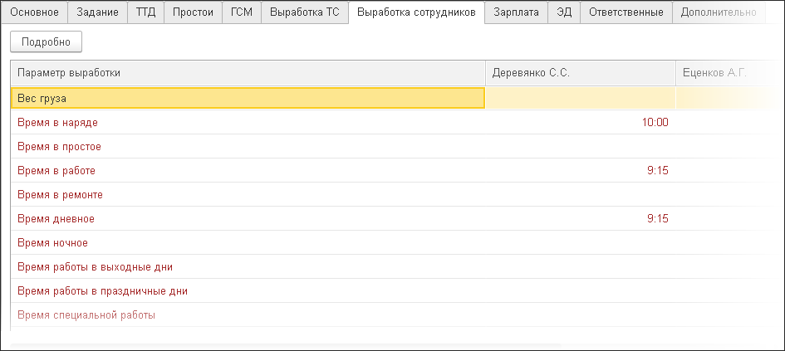The width and height of the screenshot is (785, 351).
Task: Select the ТТД tab
Action: pyautogui.click(x=145, y=12)
